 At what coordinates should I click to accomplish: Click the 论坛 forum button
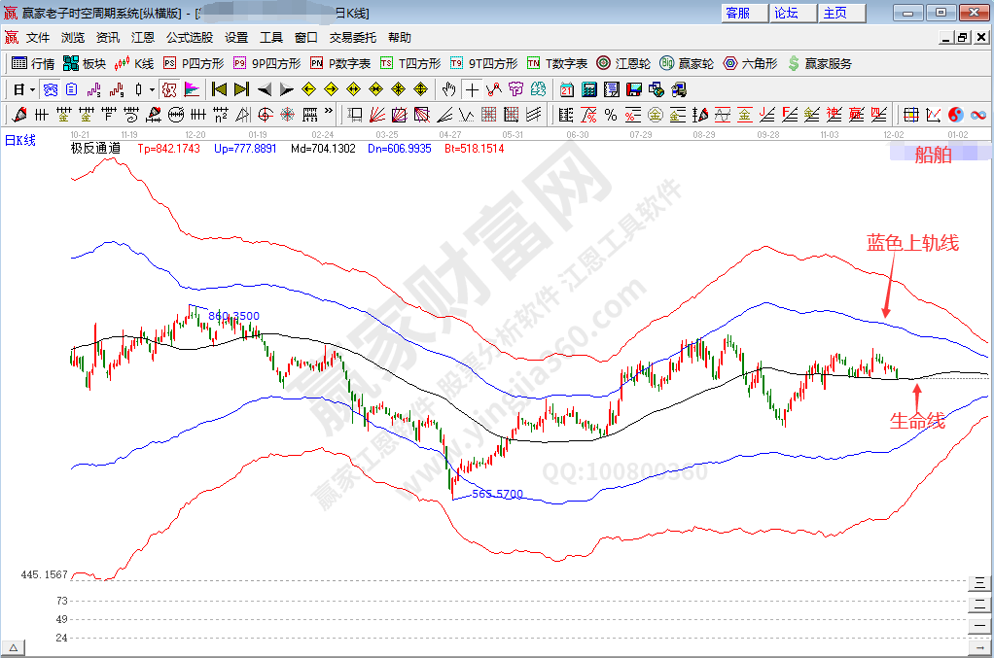coord(787,13)
